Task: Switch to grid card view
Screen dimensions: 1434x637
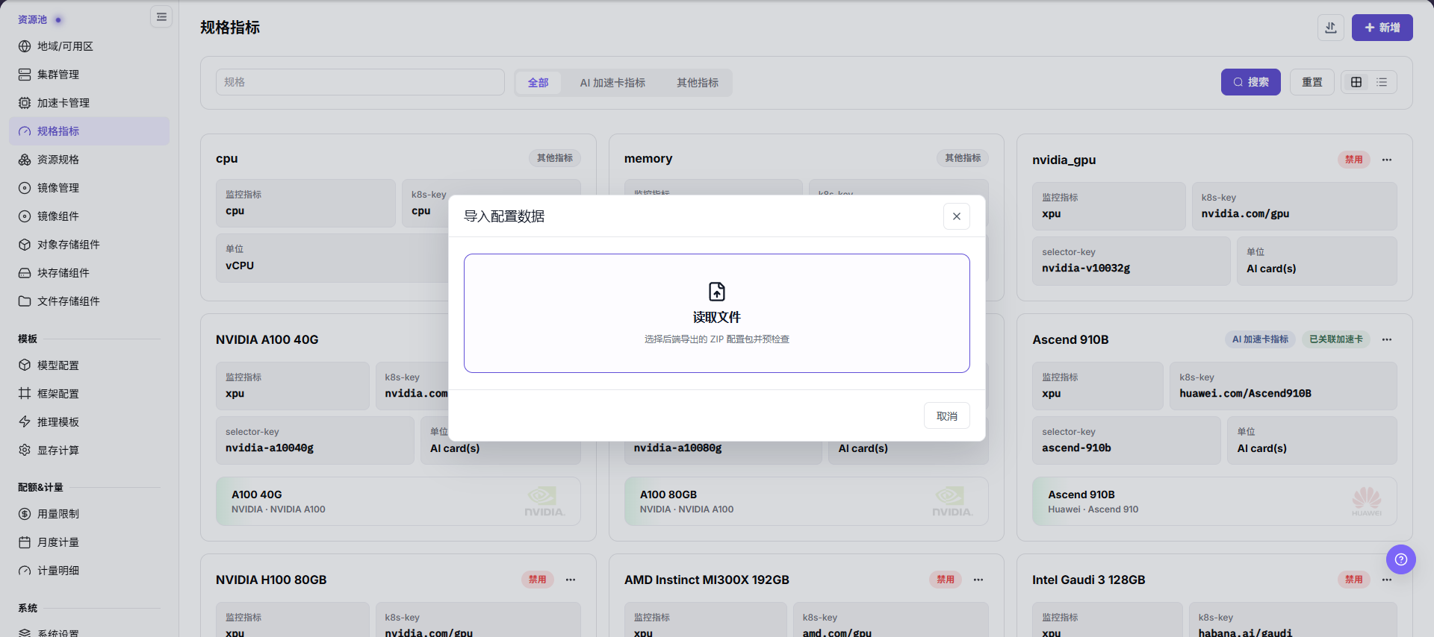Action: click(x=1356, y=82)
